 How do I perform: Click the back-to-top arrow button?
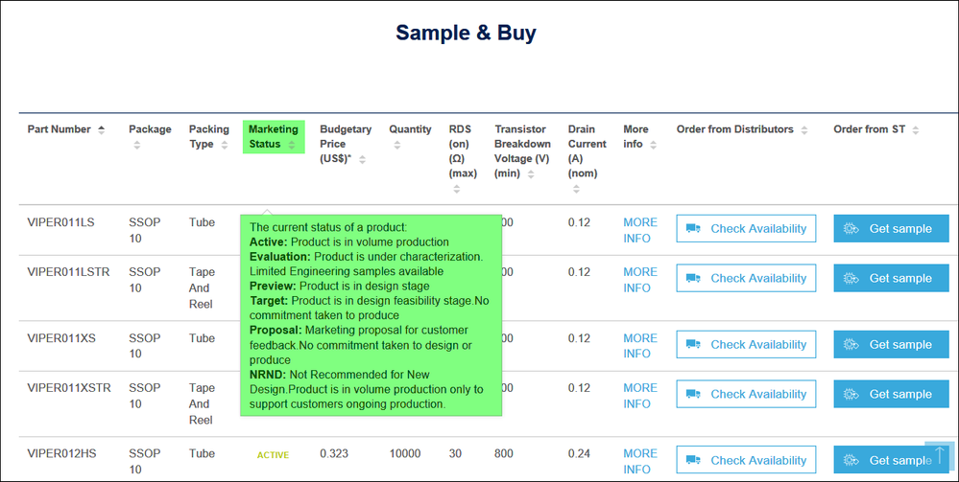tap(940, 455)
